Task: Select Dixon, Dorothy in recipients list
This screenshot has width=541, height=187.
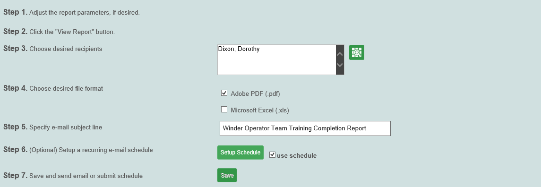Action: click(239, 49)
